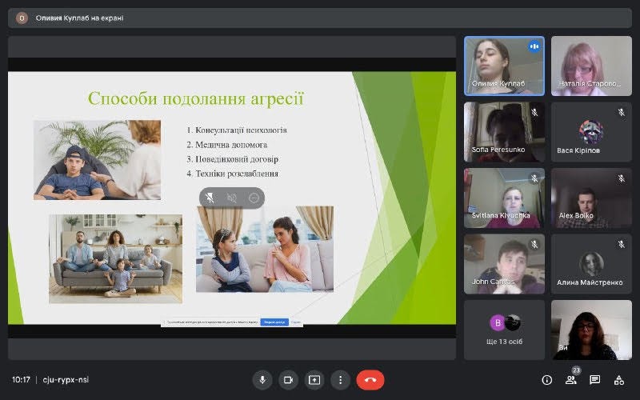
Task: Click the blue speaking indicator on Оливия Куллаб tile
Action: 534,46
